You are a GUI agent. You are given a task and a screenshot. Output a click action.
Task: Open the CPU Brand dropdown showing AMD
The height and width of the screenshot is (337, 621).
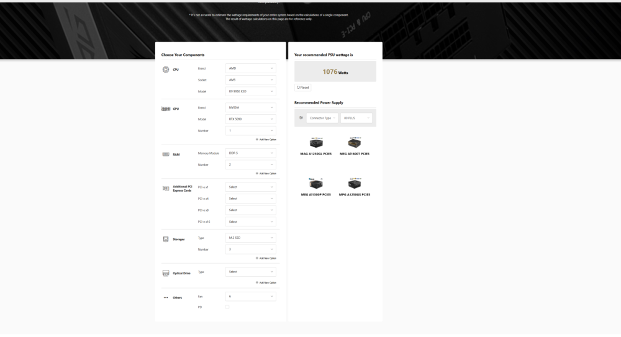[x=250, y=68]
